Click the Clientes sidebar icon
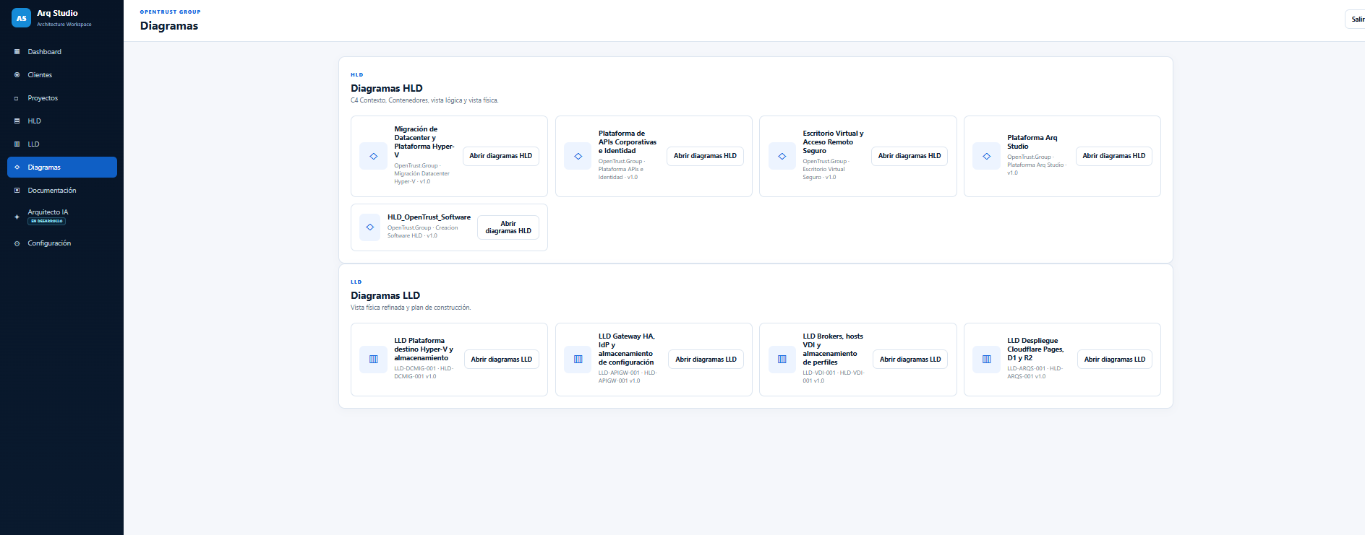Screen dimensions: 1365x535 [x=17, y=75]
